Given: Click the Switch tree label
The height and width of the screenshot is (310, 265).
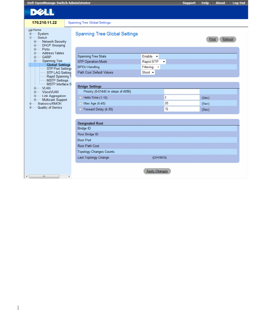Looking at the screenshot, I should click(42, 38).
